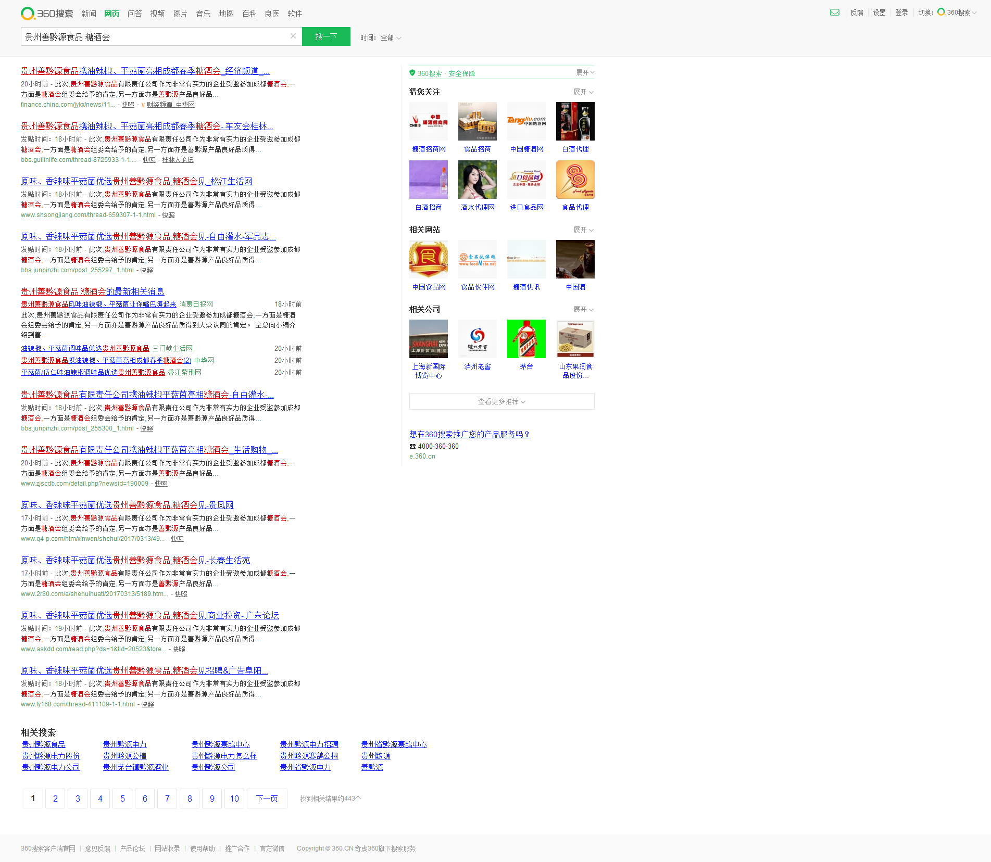This screenshot has height=862, width=991.
Task: Open the 反馈 link at top
Action: [857, 12]
